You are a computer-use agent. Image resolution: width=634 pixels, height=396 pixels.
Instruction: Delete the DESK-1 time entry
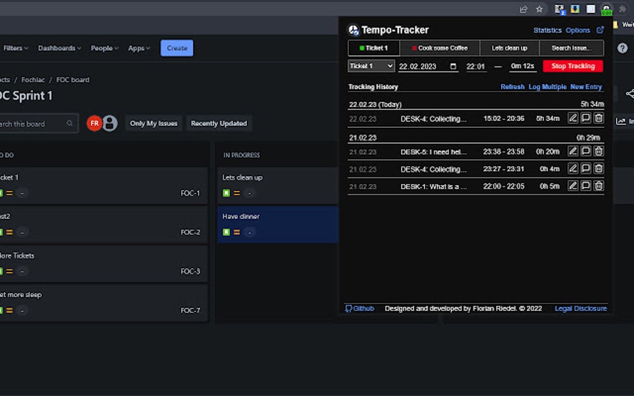click(x=599, y=186)
